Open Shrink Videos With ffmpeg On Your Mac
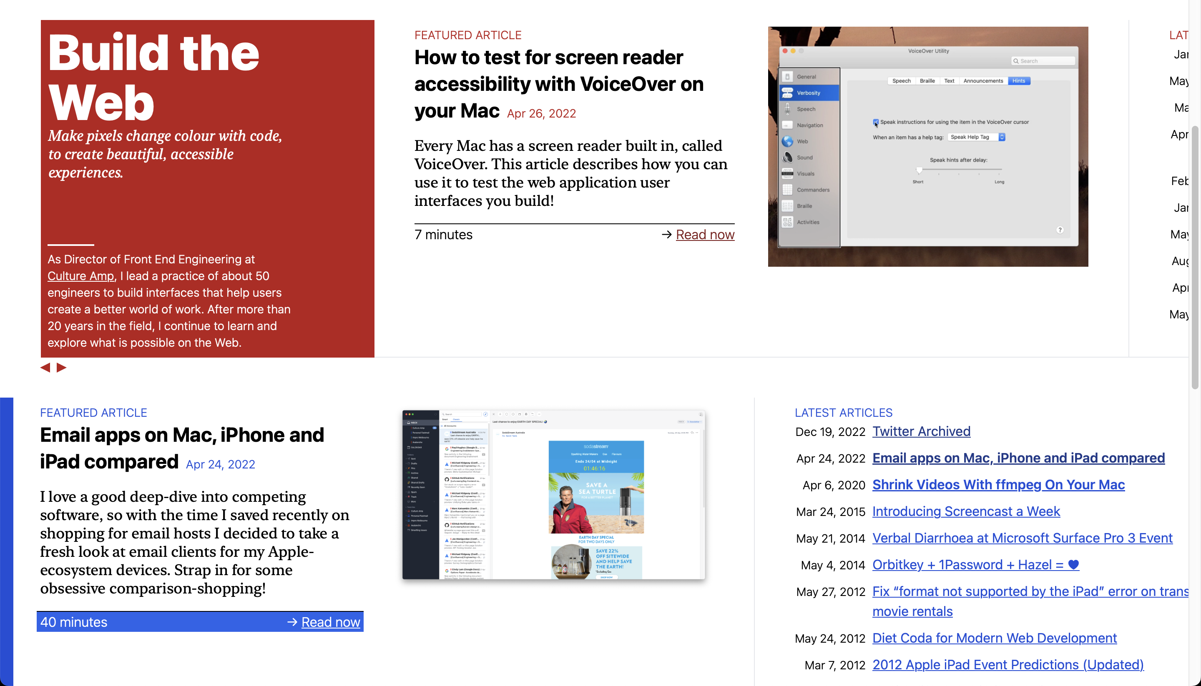Image resolution: width=1201 pixels, height=686 pixels. (998, 485)
